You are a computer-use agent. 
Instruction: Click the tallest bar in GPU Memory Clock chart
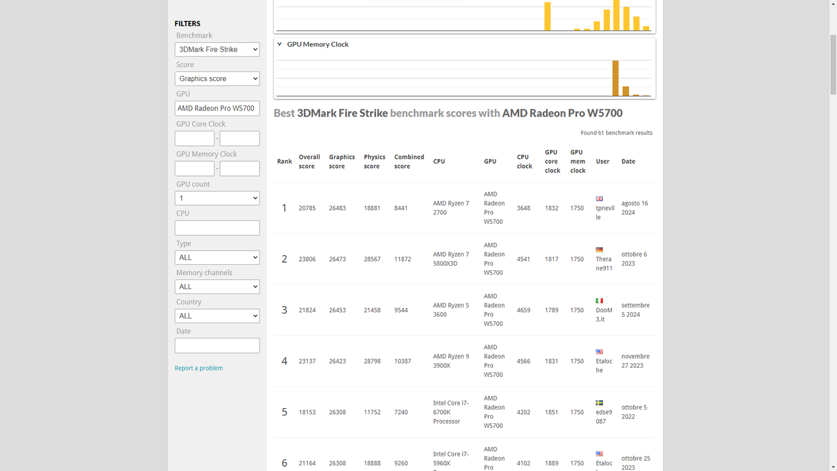point(615,78)
